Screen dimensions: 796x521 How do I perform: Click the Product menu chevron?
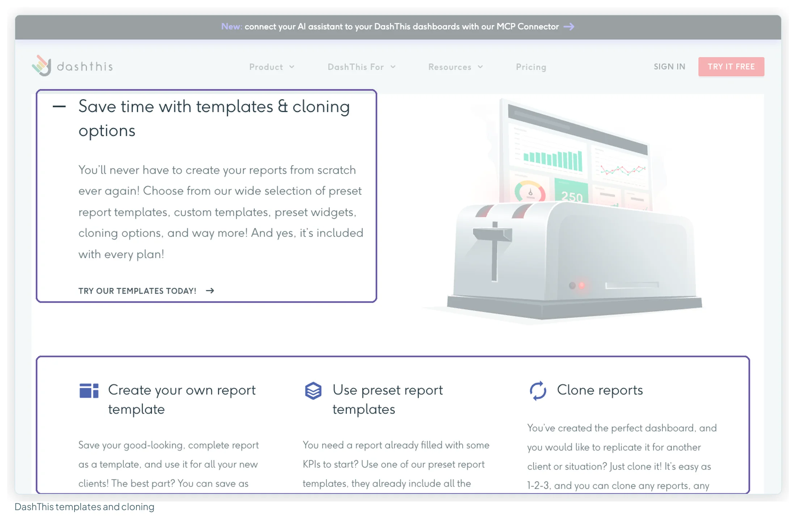[292, 67]
